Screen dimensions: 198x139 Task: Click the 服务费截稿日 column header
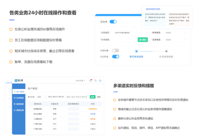click(x=74, y=104)
